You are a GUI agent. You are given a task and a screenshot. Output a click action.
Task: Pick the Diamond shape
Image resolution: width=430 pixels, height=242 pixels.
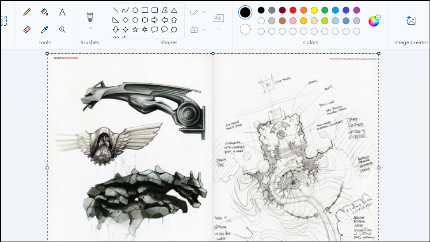tap(126, 20)
